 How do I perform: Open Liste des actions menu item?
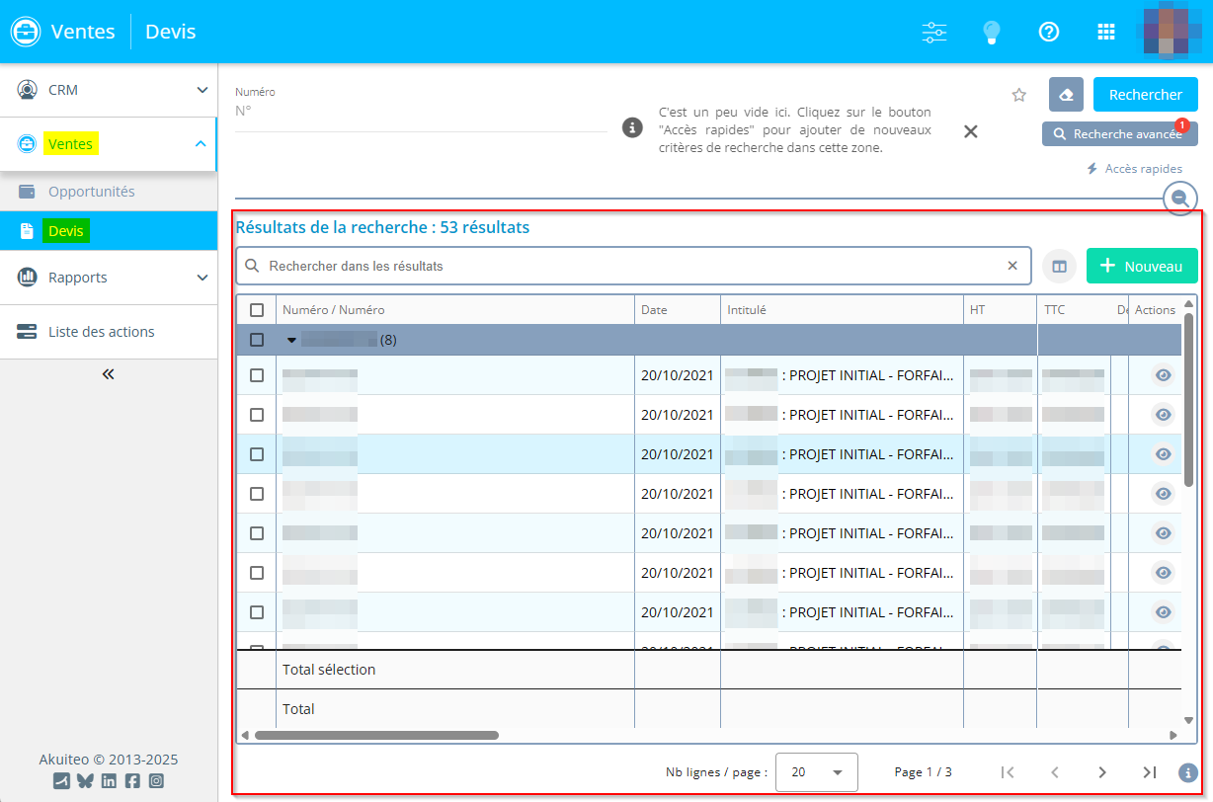coord(102,332)
